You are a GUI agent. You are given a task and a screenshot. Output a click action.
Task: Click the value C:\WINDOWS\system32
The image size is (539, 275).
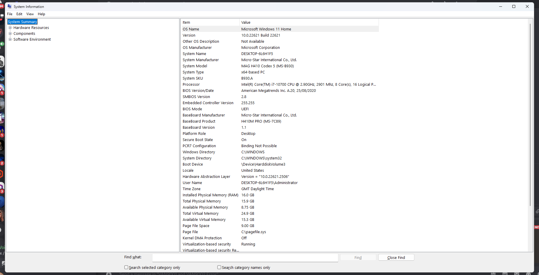262,158
